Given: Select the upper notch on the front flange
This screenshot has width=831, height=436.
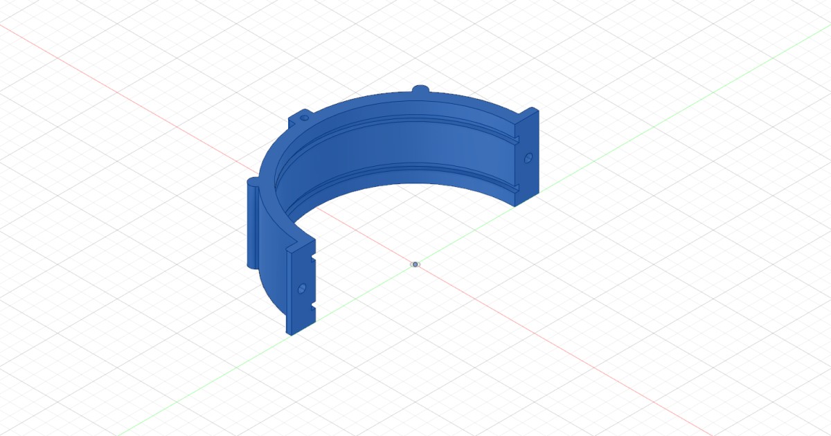Looking at the screenshot, I should (x=313, y=257).
